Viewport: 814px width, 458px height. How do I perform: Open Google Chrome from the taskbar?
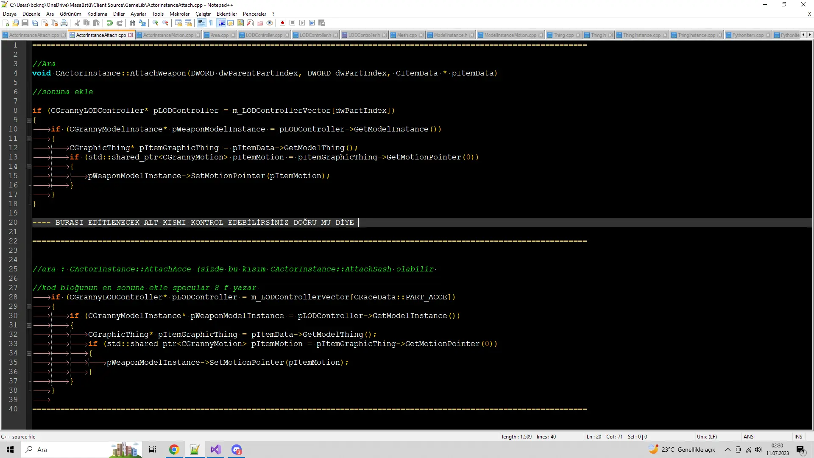click(174, 450)
